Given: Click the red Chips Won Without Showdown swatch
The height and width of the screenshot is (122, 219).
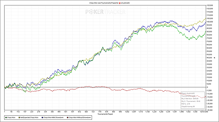Looking at the screenshot, I should [67, 118].
